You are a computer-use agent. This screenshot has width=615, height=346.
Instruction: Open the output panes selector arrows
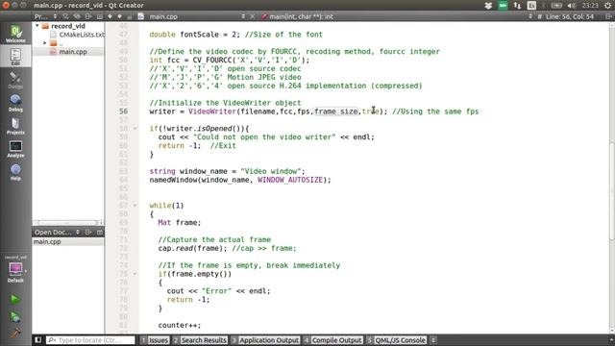click(x=433, y=340)
